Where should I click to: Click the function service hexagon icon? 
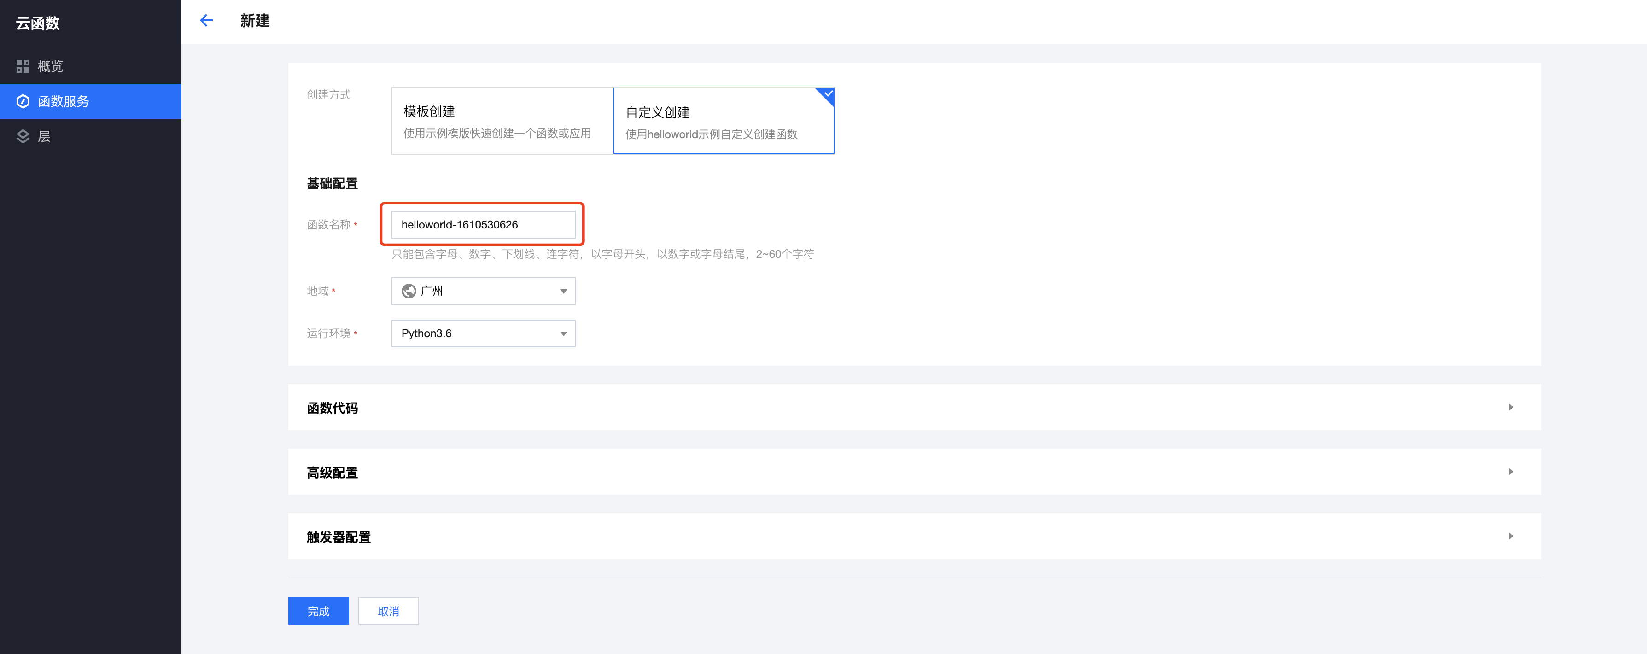click(23, 101)
